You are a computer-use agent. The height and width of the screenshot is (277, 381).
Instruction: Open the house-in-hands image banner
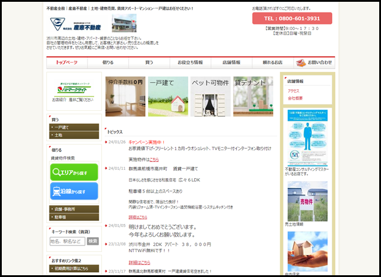[307, 251]
